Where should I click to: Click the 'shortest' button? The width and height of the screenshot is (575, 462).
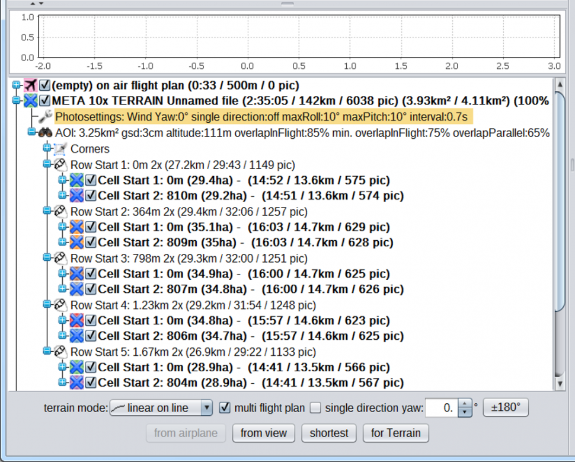(x=329, y=433)
